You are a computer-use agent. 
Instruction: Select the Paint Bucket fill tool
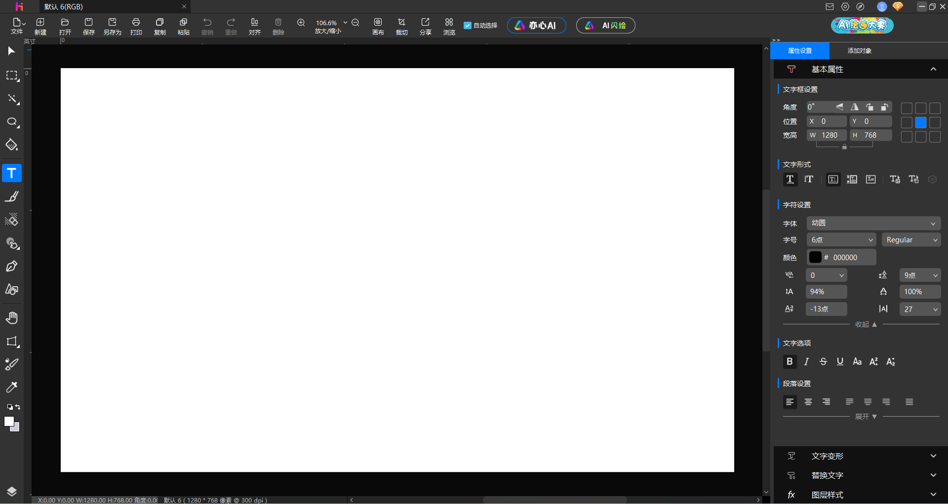click(x=12, y=145)
